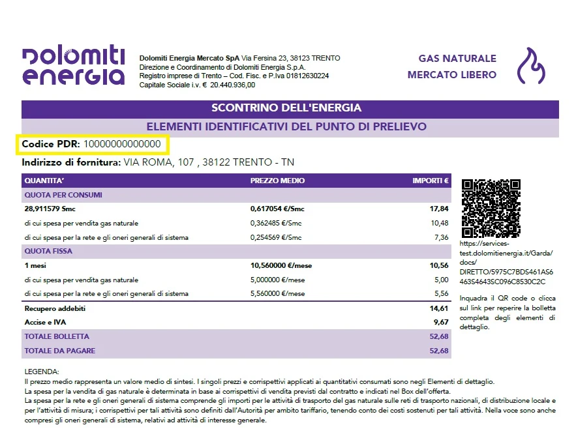The image size is (576, 440).
Task: Click 'di cui spesa per la rete' row under QUOTA FISSA
Action: click(x=106, y=293)
